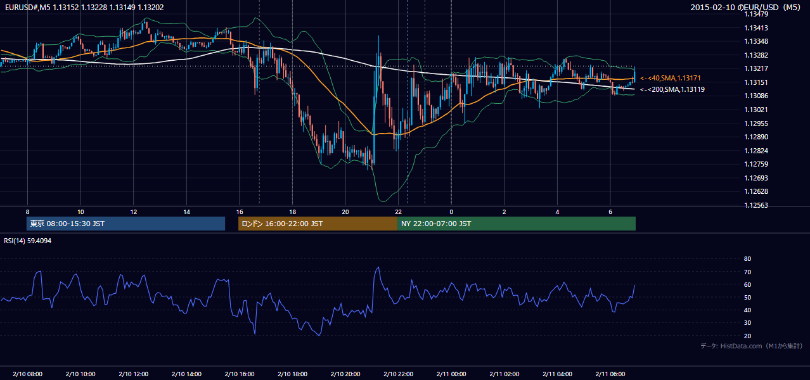Click the bottom date label 2/10 12:00
810x380 pixels.
[x=133, y=374]
